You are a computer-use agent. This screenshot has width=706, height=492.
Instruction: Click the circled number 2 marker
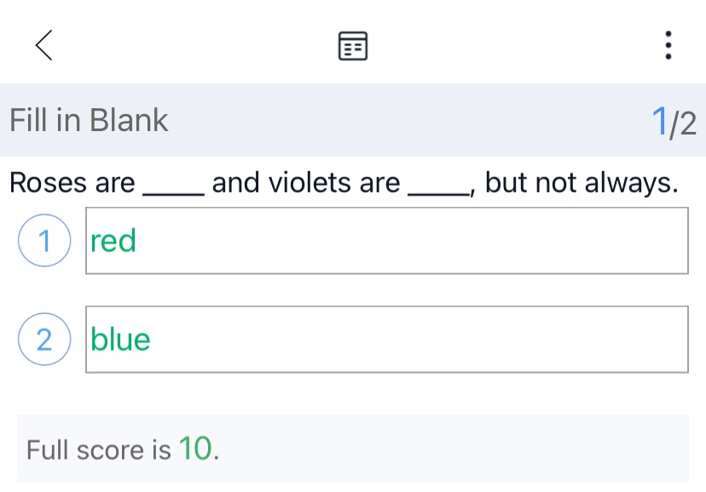[44, 340]
